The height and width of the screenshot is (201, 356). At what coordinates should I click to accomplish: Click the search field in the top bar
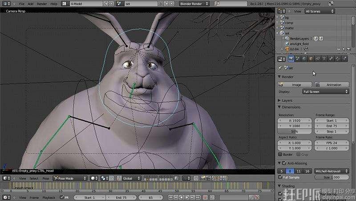pos(231,4)
